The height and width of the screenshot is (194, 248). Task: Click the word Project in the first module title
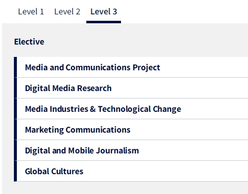point(146,68)
